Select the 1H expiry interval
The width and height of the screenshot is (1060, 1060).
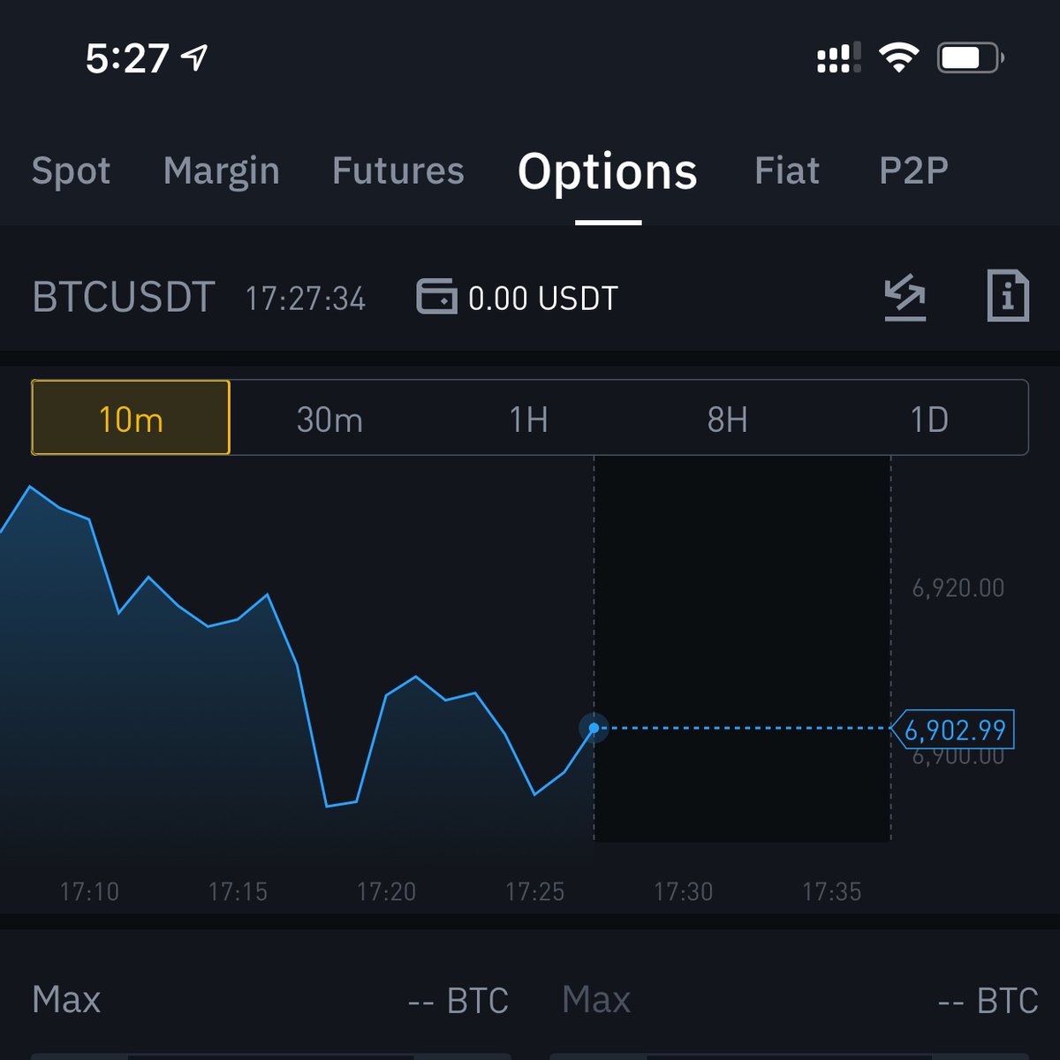[x=528, y=419]
